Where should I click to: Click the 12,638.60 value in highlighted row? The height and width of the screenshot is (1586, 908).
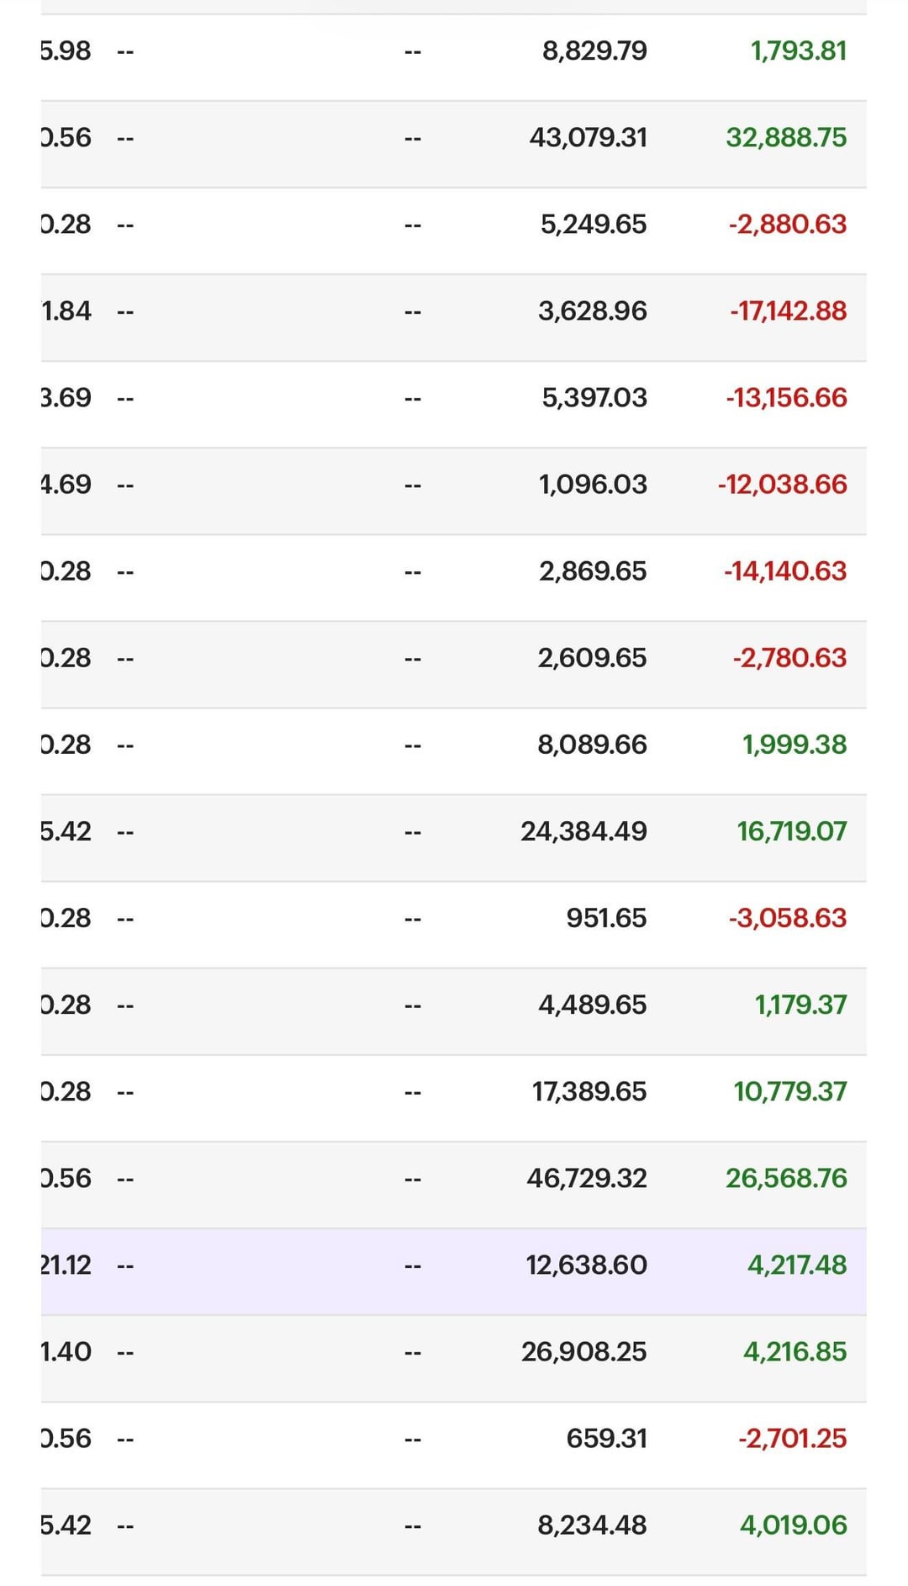[586, 1265]
